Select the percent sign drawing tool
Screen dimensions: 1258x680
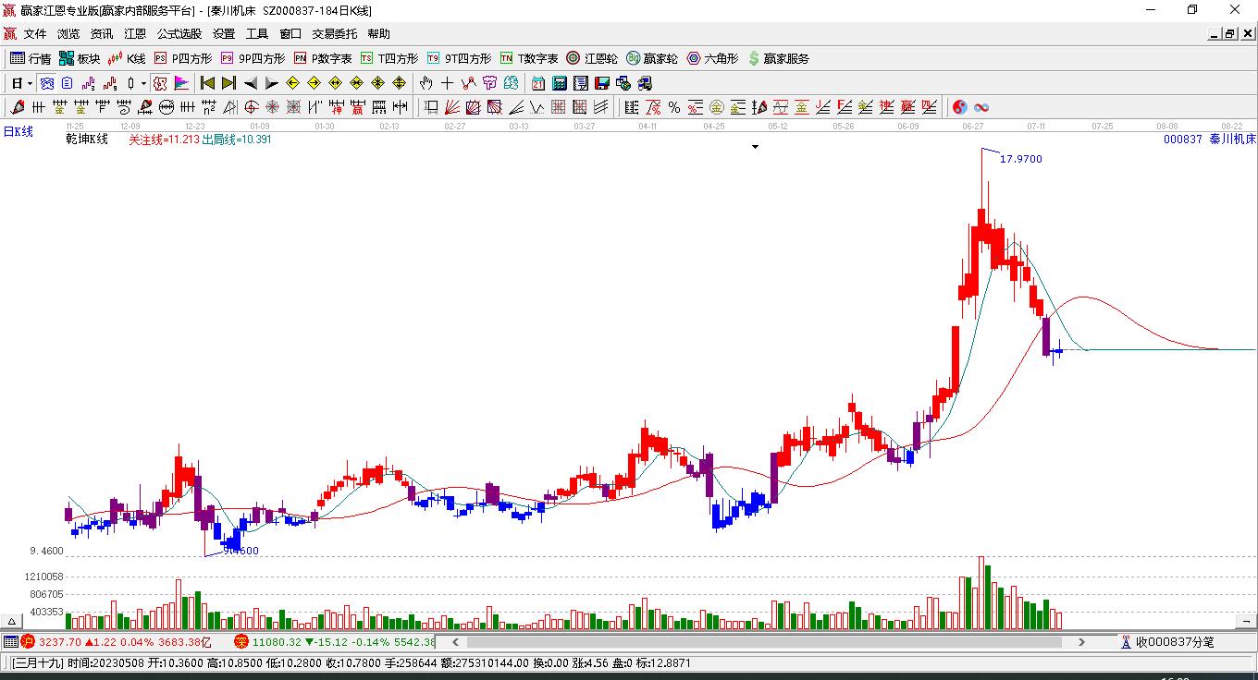click(x=674, y=107)
